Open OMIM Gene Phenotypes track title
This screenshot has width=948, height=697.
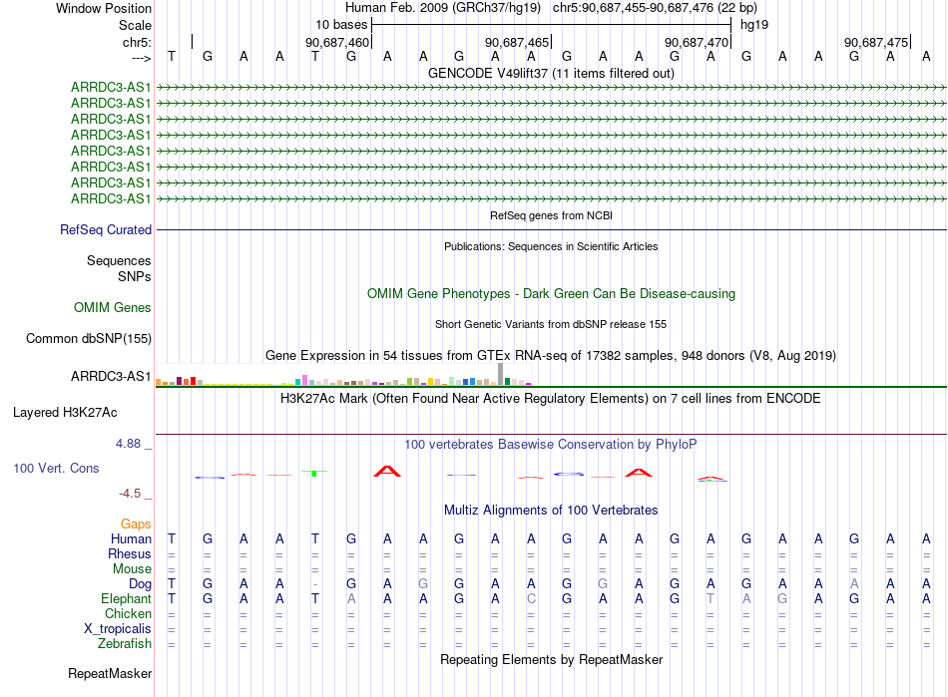click(x=551, y=293)
